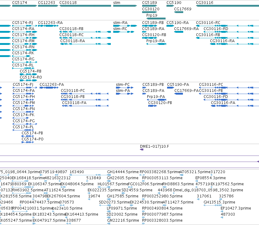Click protein CG5174-PO
The image size is (259, 225).
32,139
